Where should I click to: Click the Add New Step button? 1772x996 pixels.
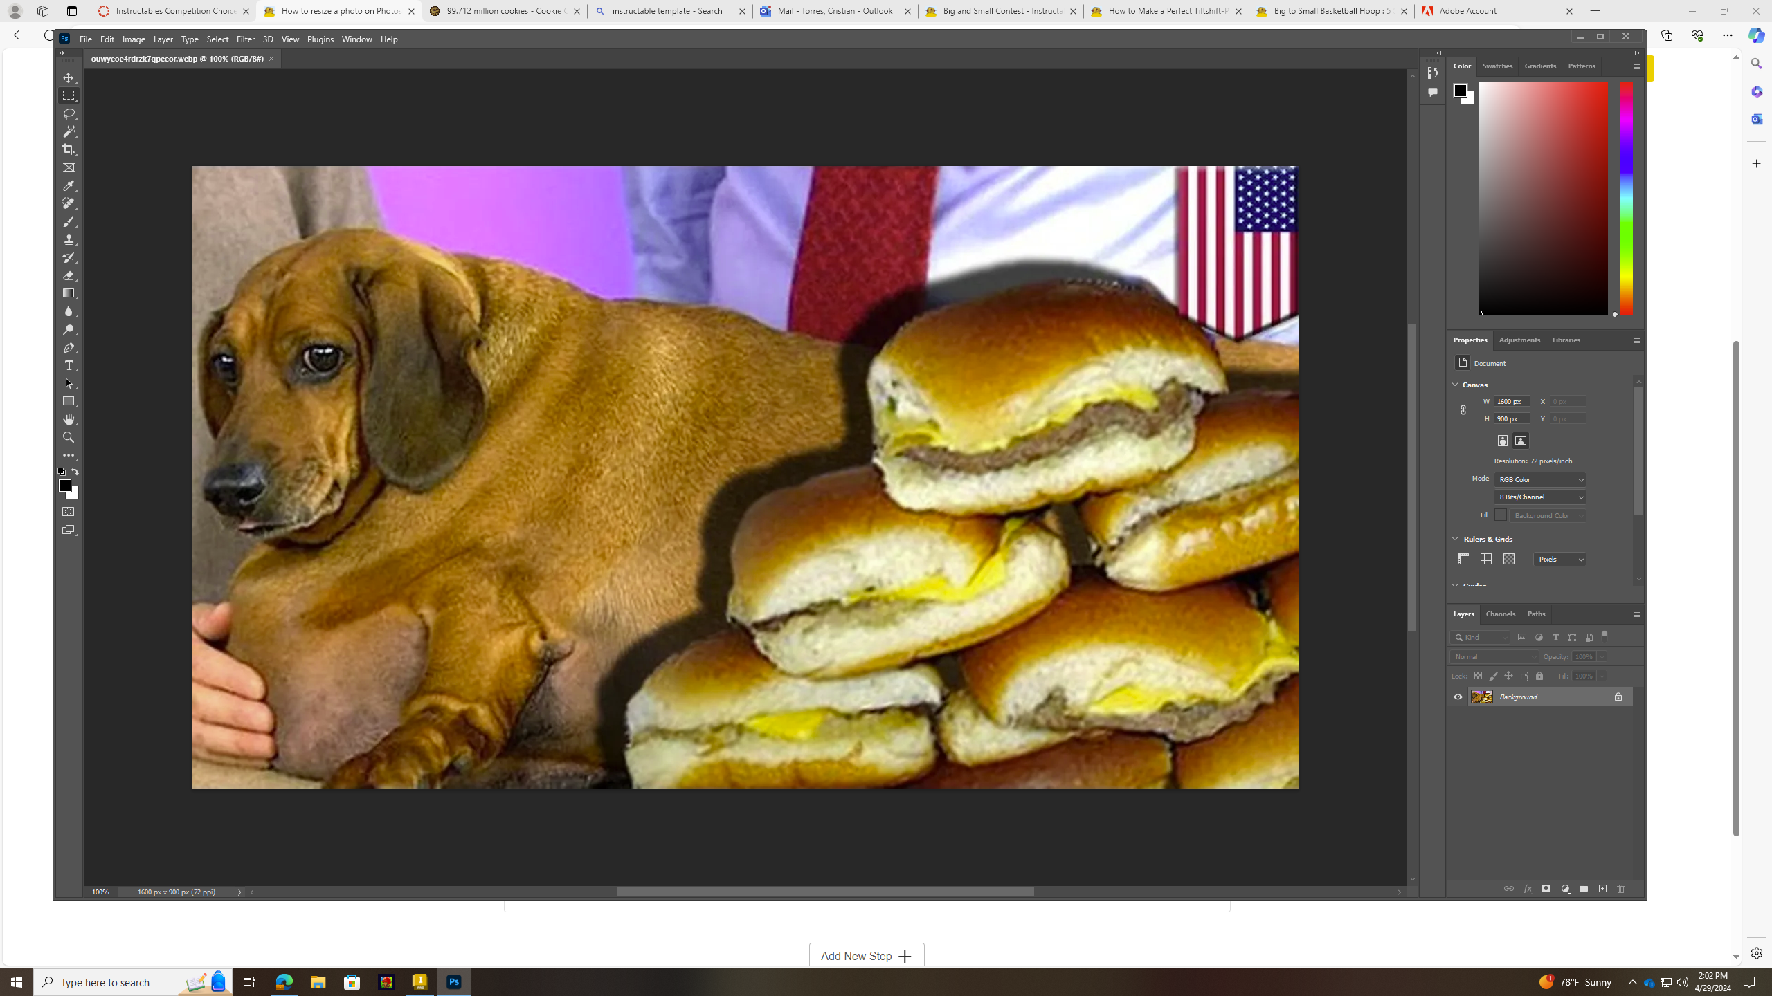pos(866,956)
